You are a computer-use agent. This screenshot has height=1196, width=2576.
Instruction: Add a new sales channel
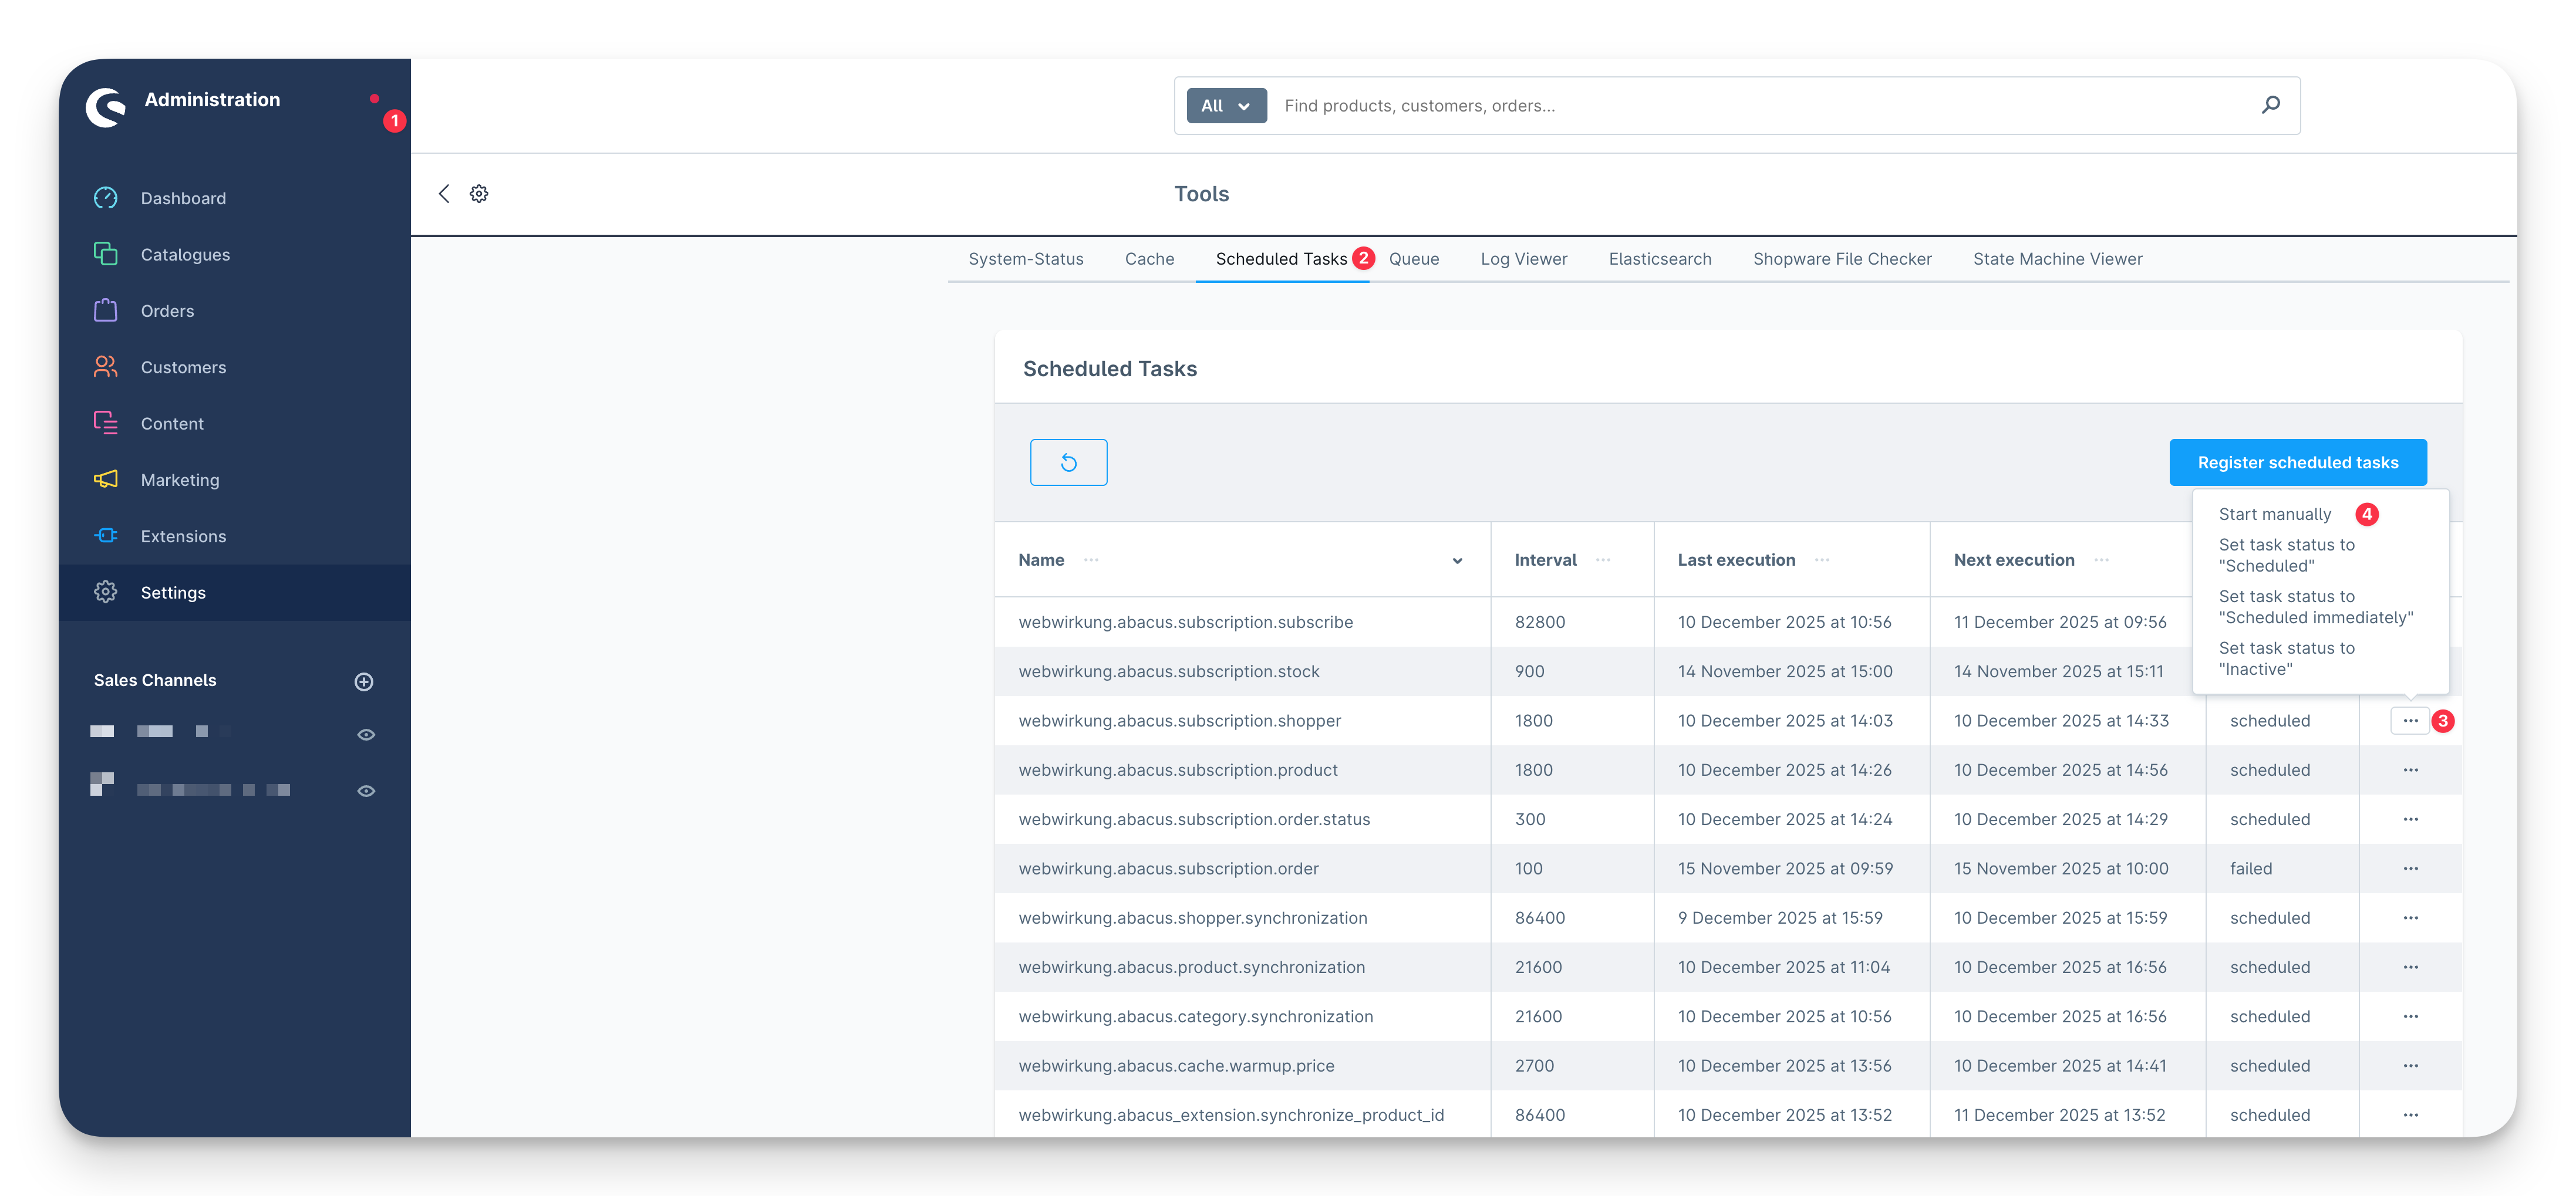tap(364, 681)
